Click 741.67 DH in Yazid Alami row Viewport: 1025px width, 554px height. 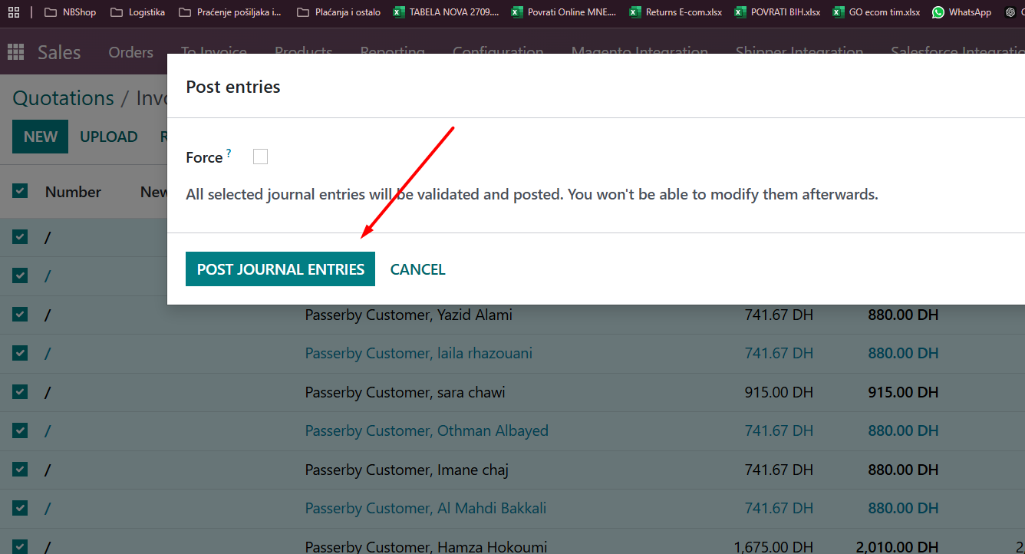coord(779,315)
